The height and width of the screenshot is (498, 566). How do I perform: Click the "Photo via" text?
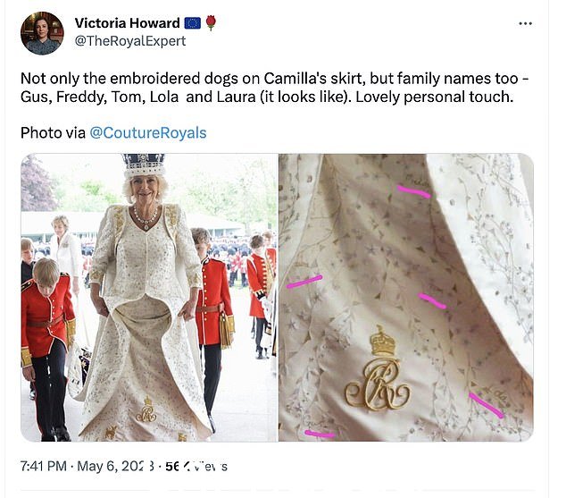coord(53,133)
